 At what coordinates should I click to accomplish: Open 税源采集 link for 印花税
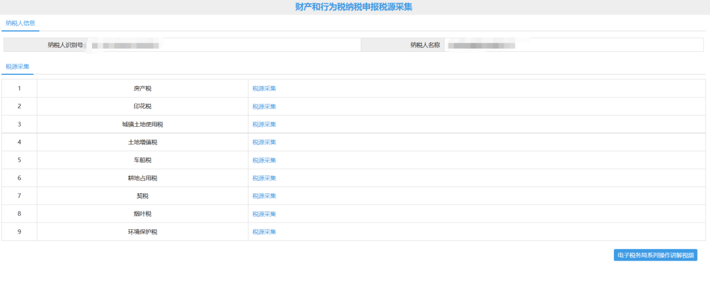tap(264, 106)
